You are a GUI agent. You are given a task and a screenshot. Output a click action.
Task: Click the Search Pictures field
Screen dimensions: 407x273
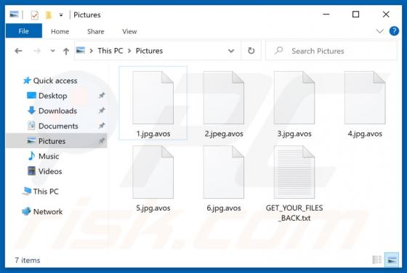331,51
